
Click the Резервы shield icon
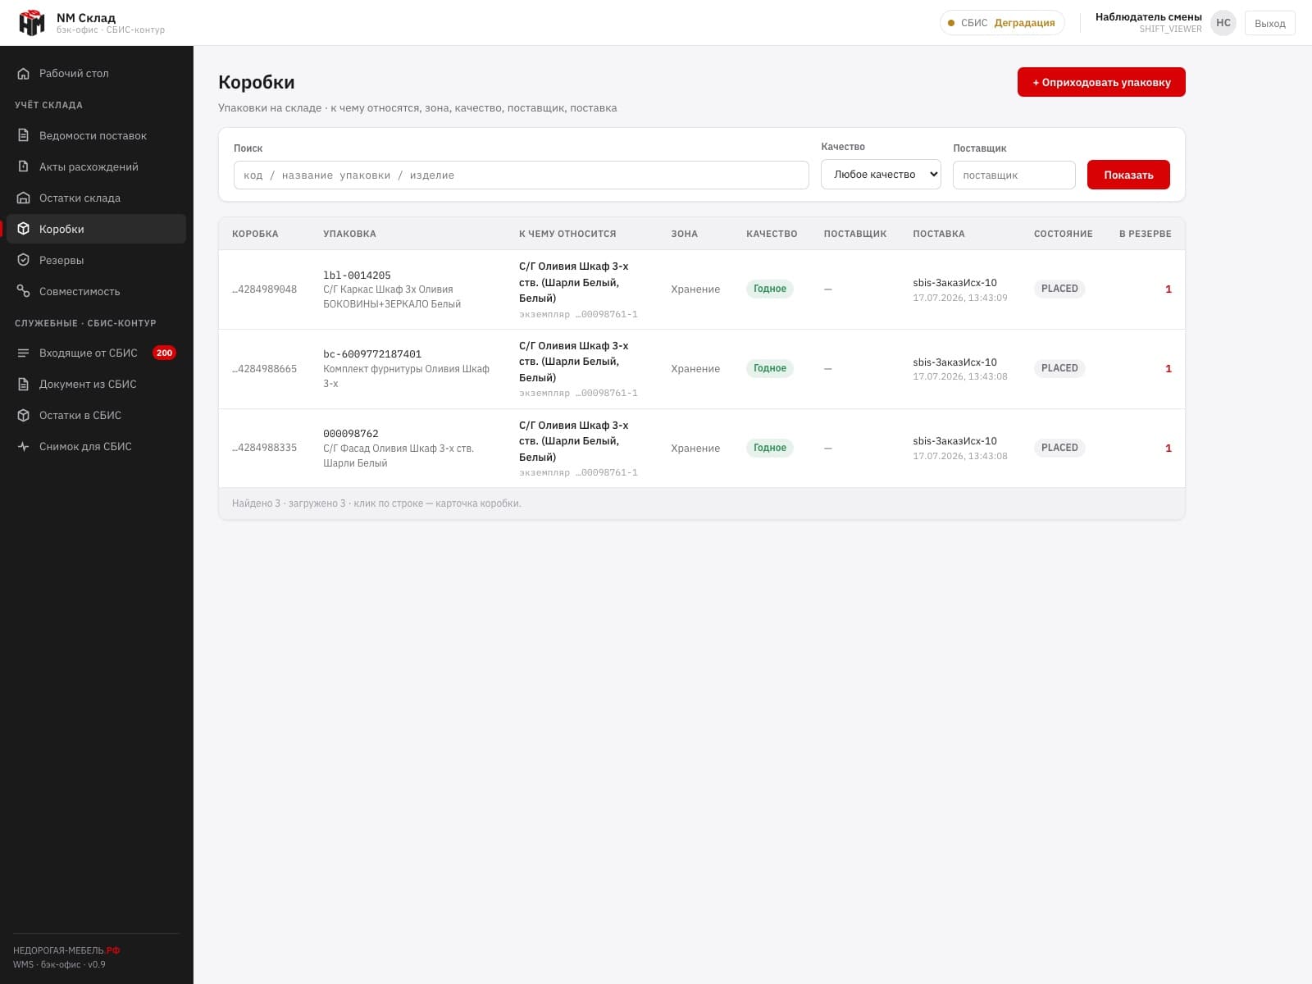point(24,261)
